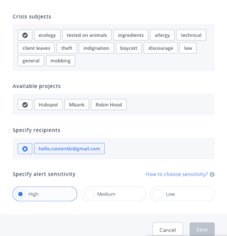227x236 pixels.
Task: Click the hello.contentki@gmail.com recipient chip
Action: [69, 149]
